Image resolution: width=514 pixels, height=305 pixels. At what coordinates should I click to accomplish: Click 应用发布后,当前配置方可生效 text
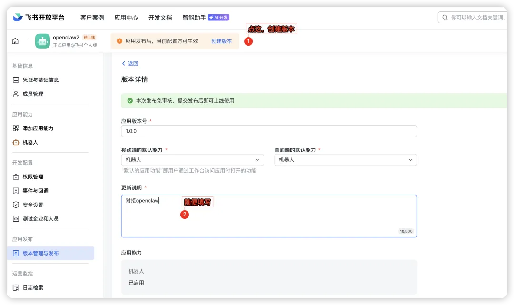[162, 41]
